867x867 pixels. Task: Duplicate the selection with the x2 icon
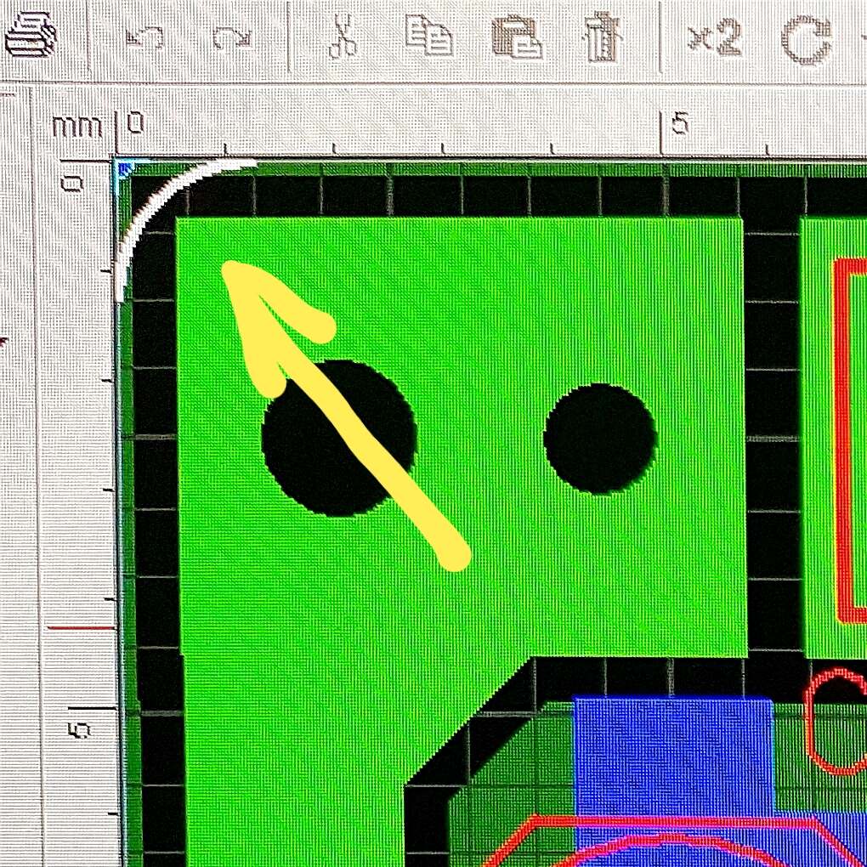click(x=714, y=39)
